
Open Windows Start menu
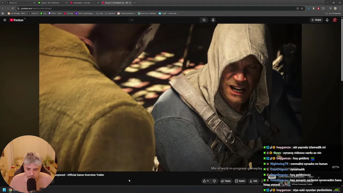tap(4, 190)
